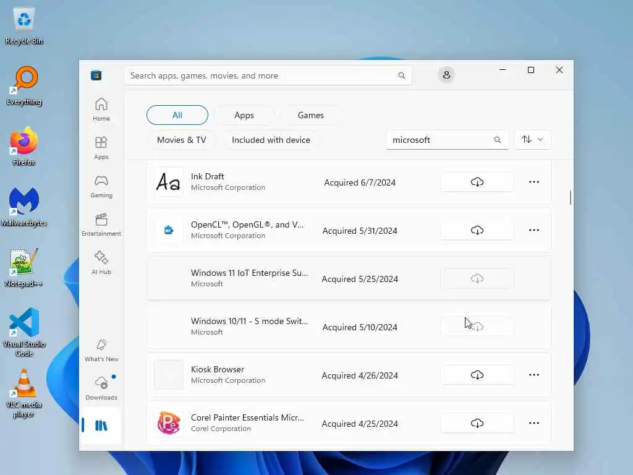Go to Gaming in the sidebar
Viewport: 633px width, 475px height.
[101, 186]
